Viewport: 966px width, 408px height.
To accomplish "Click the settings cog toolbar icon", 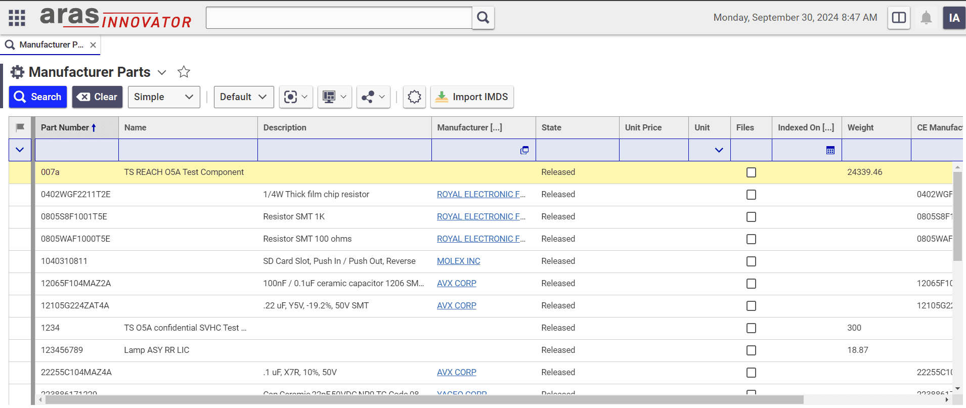I will point(414,97).
